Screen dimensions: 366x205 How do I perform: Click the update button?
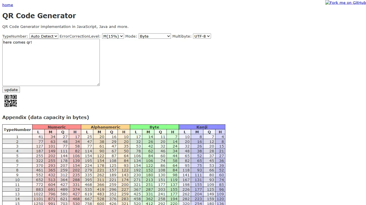(11, 90)
